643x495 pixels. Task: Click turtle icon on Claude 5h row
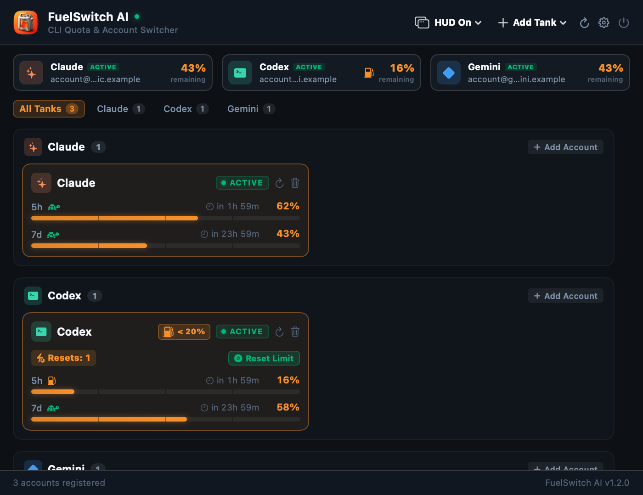[x=54, y=207]
